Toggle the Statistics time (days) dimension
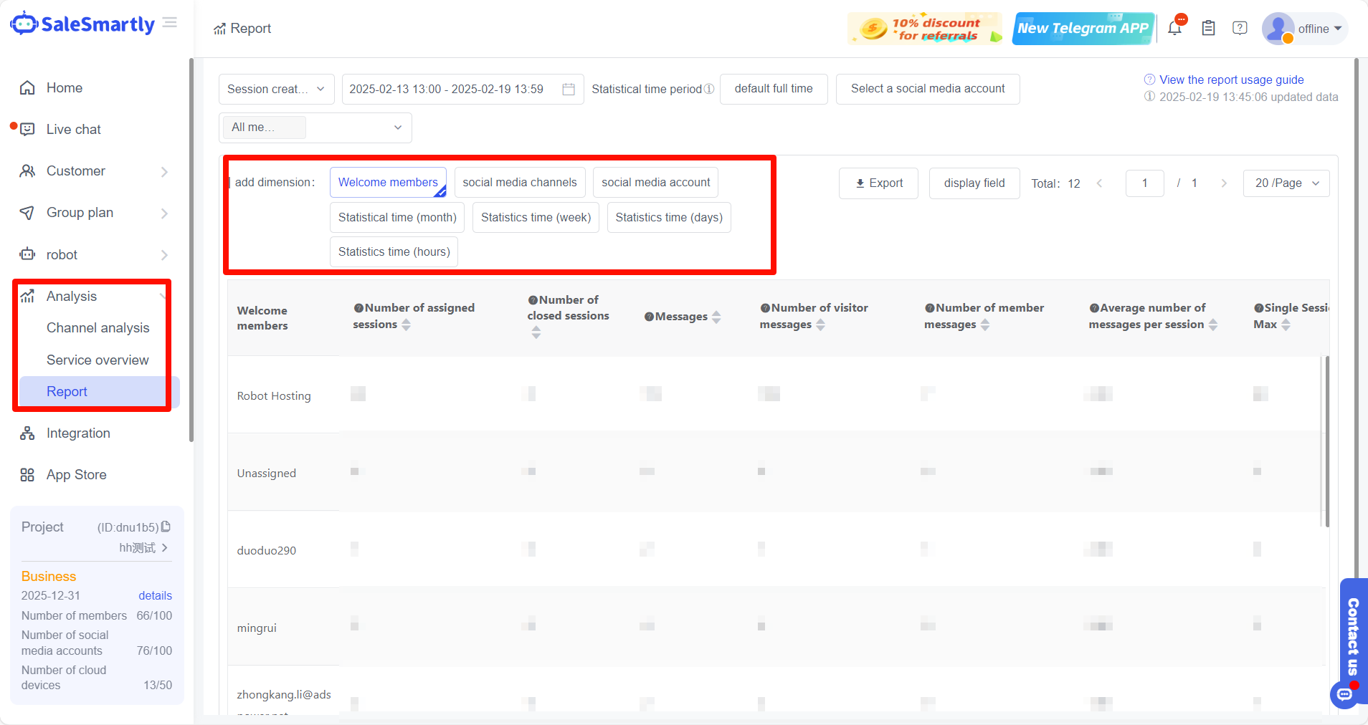The image size is (1368, 725). (668, 218)
